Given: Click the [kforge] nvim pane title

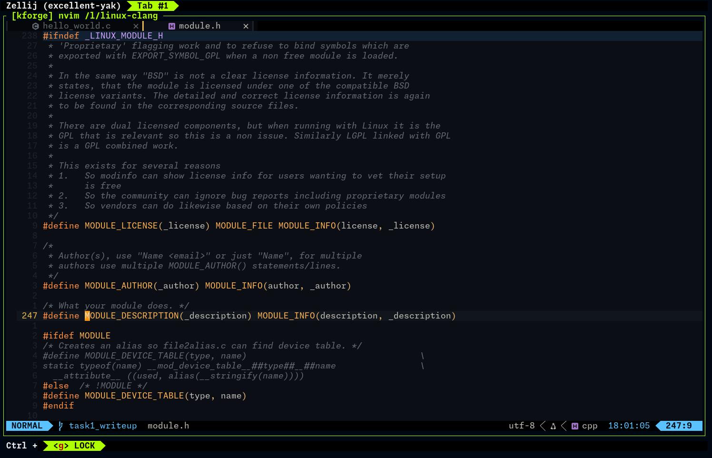Looking at the screenshot, I should coord(84,16).
